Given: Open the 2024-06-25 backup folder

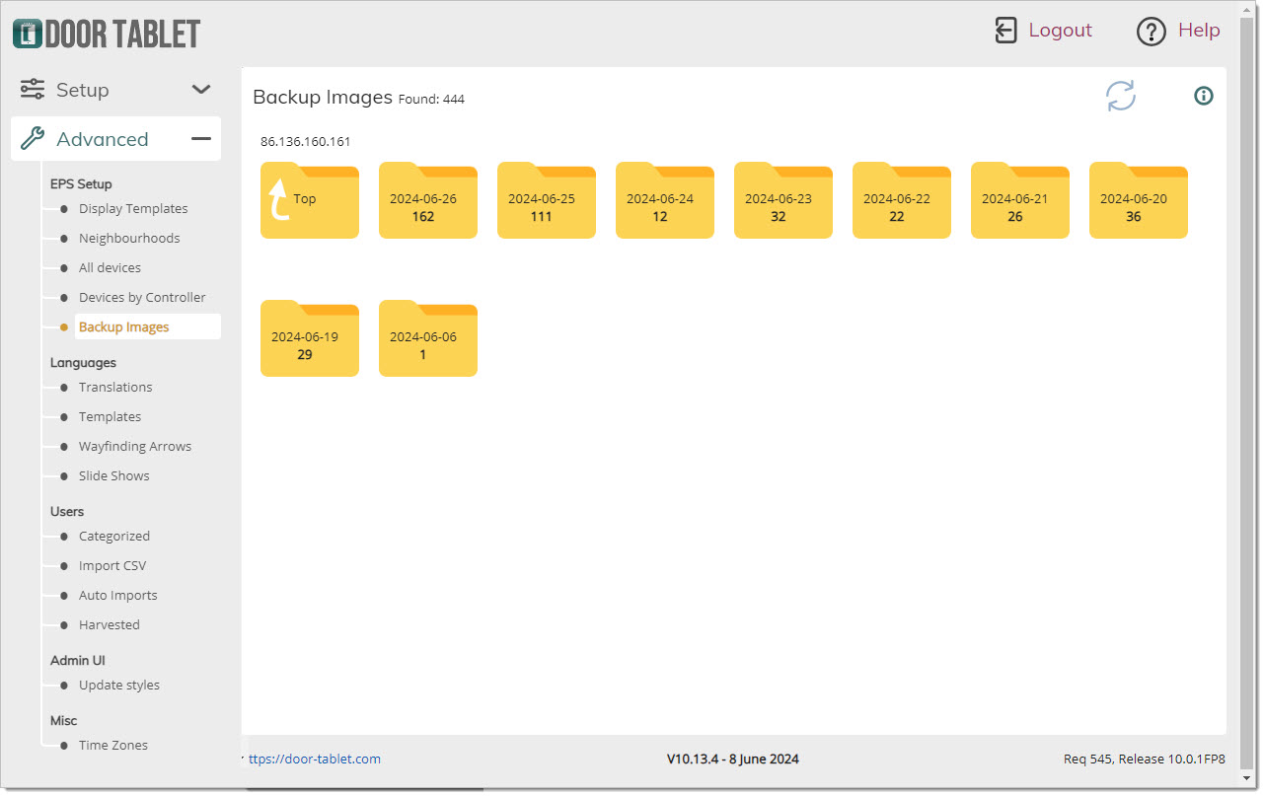Looking at the screenshot, I should (546, 202).
